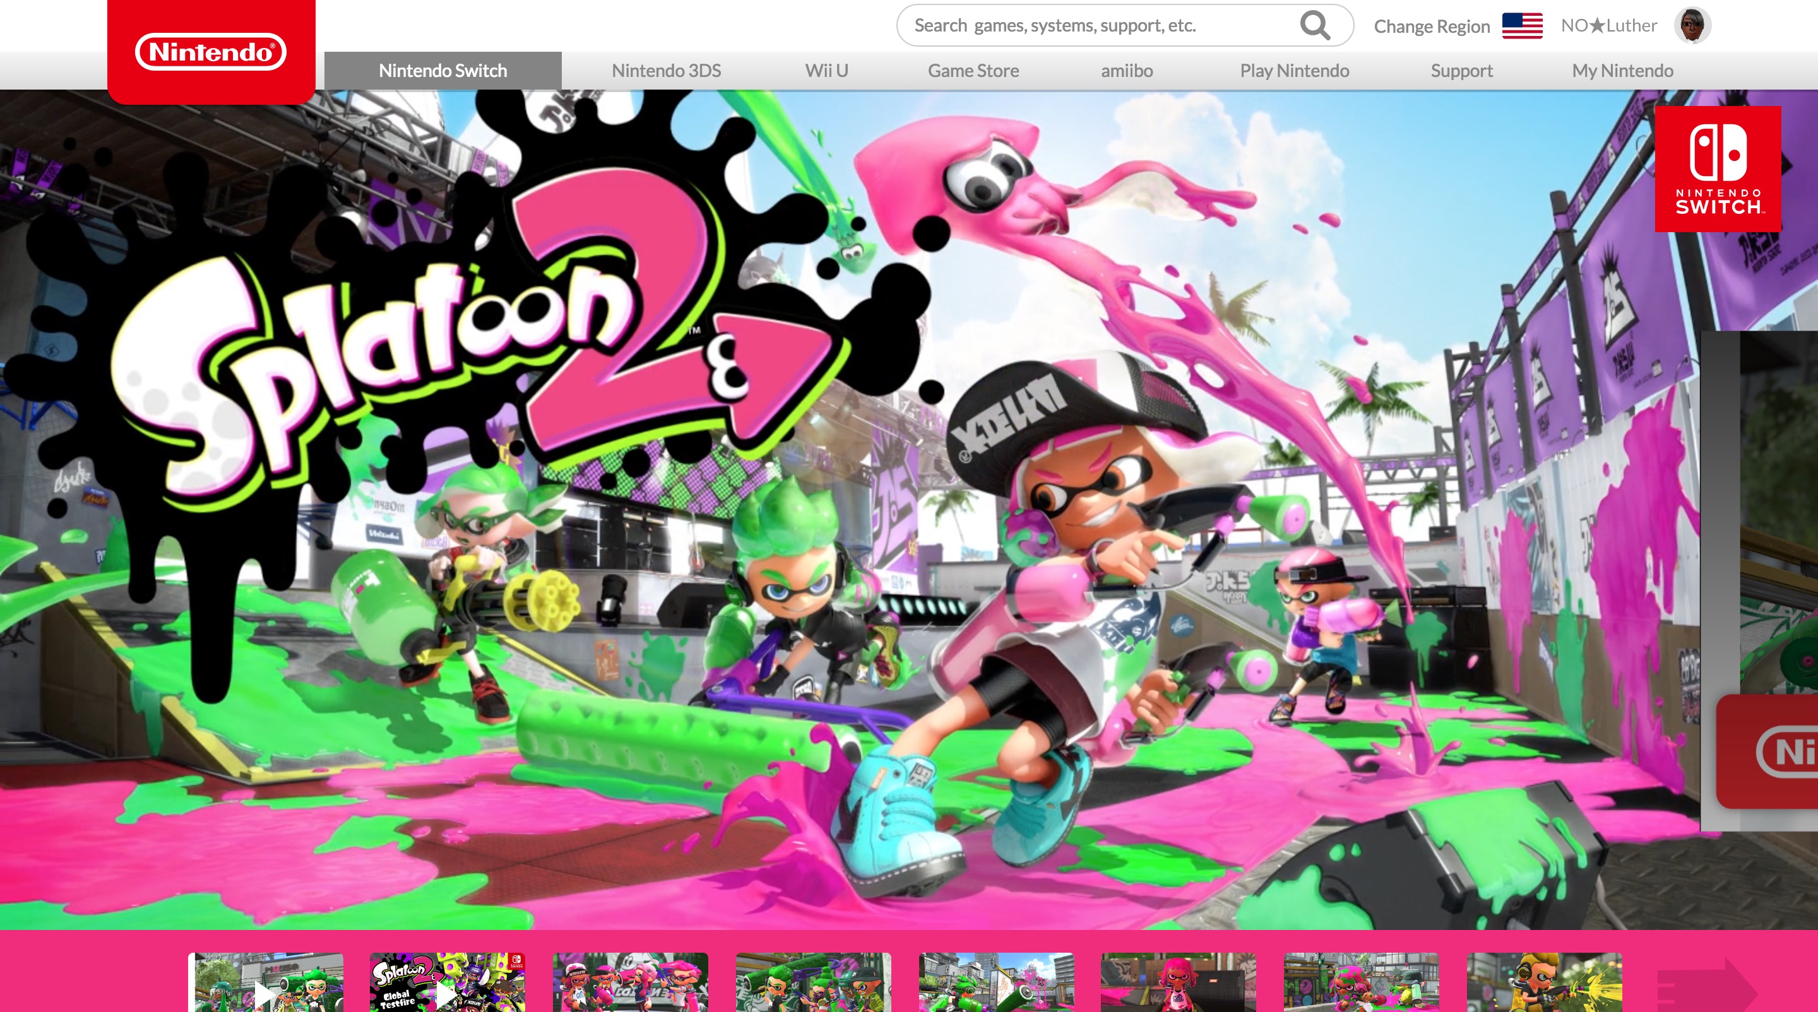Open the amiibo tab

1126,71
